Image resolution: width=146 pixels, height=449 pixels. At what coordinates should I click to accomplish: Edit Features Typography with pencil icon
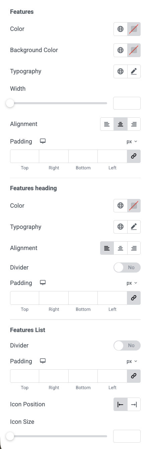[x=134, y=71]
